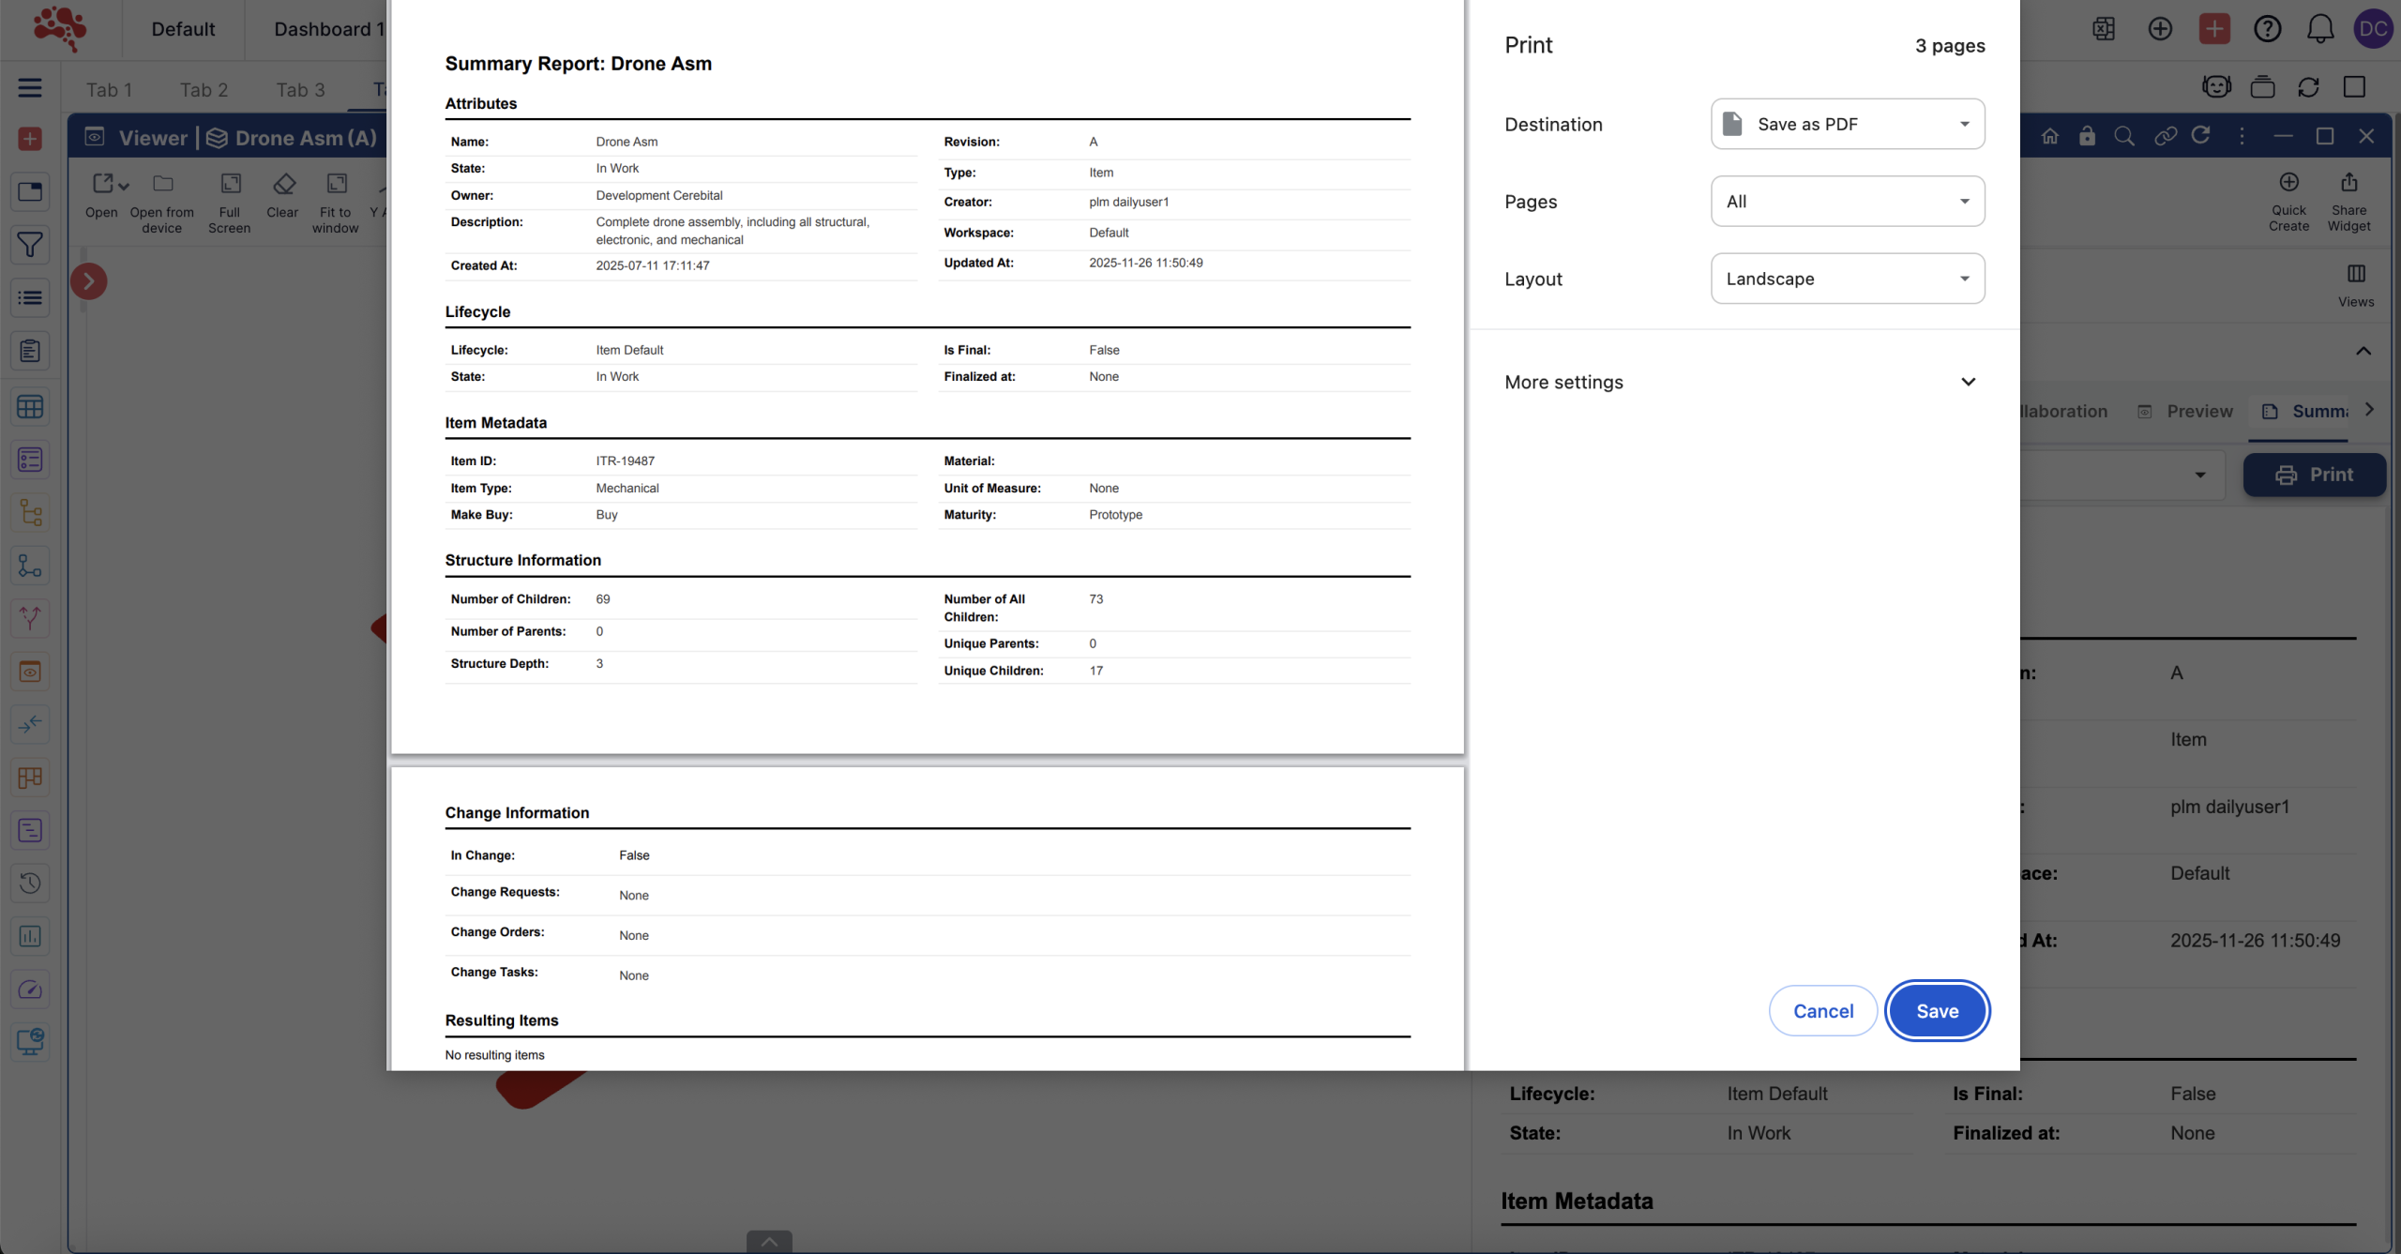Open the filter funnel sidebar icon
This screenshot has height=1254, width=2401.
pyautogui.click(x=30, y=245)
